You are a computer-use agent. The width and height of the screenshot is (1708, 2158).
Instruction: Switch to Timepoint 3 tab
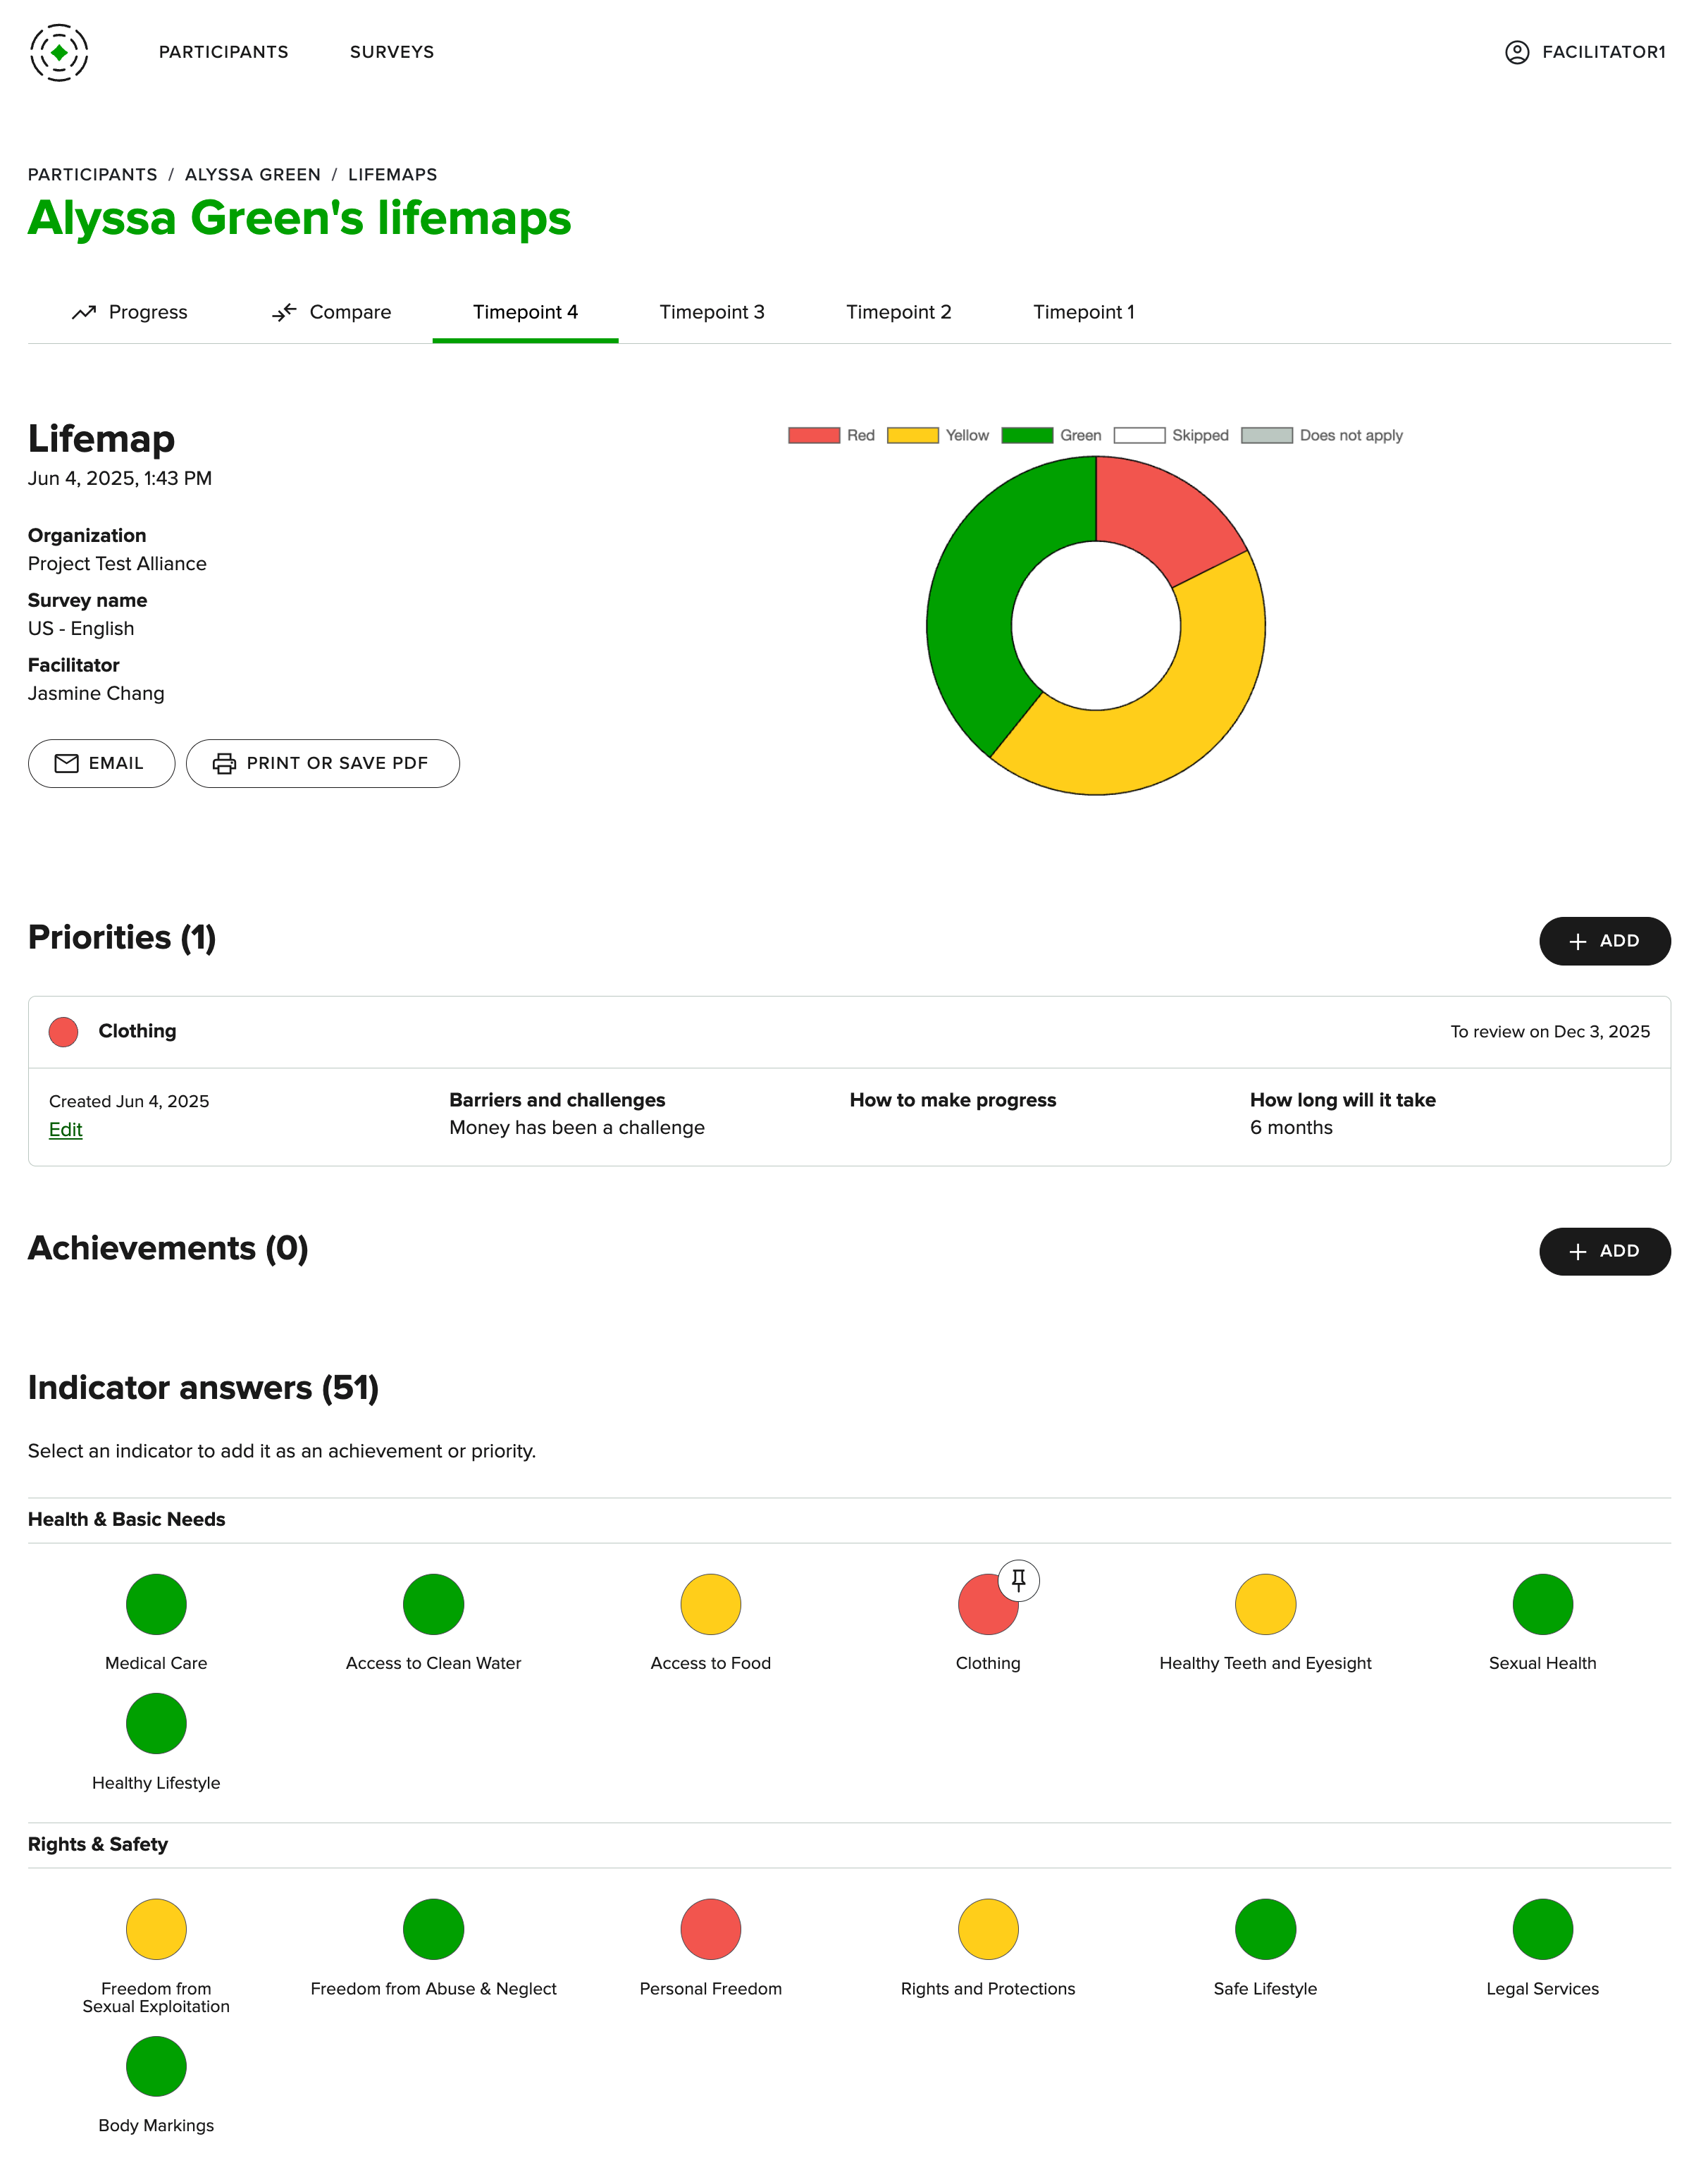pyautogui.click(x=711, y=312)
